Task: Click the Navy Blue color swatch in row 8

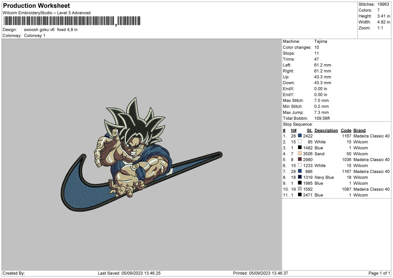Action: tap(300, 177)
